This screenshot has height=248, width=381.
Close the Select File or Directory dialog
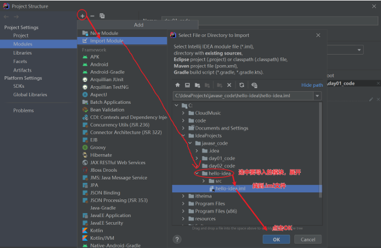[318, 35]
